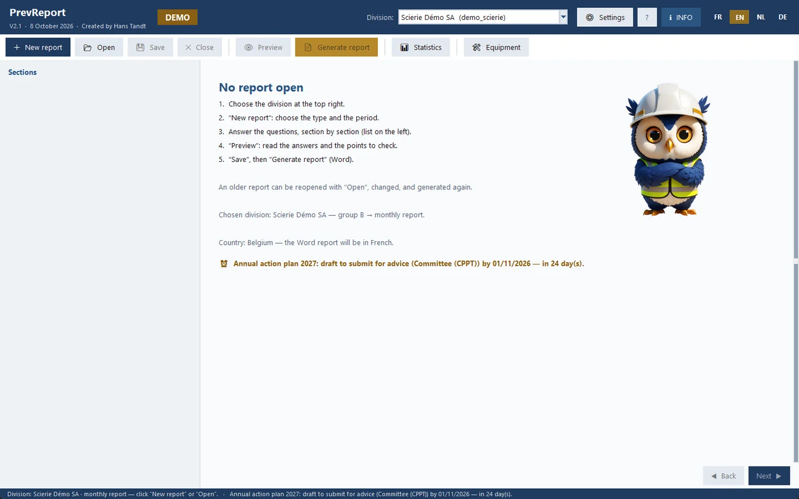Click the step about answering questions by section

(x=320, y=132)
